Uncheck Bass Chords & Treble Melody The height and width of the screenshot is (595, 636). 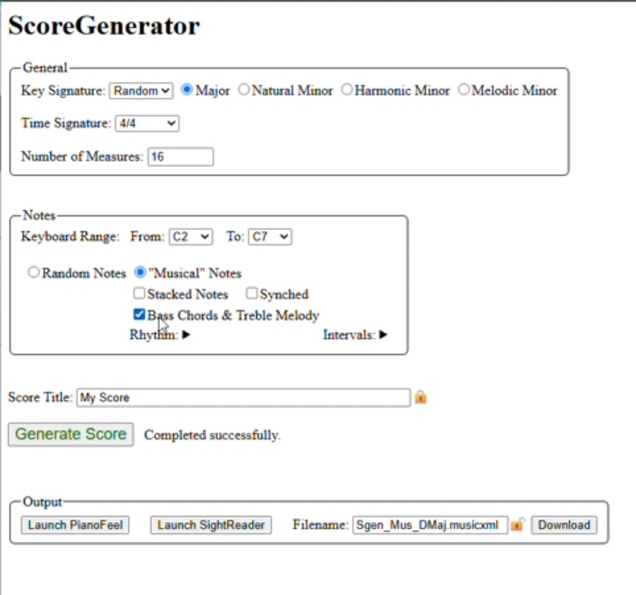point(139,314)
